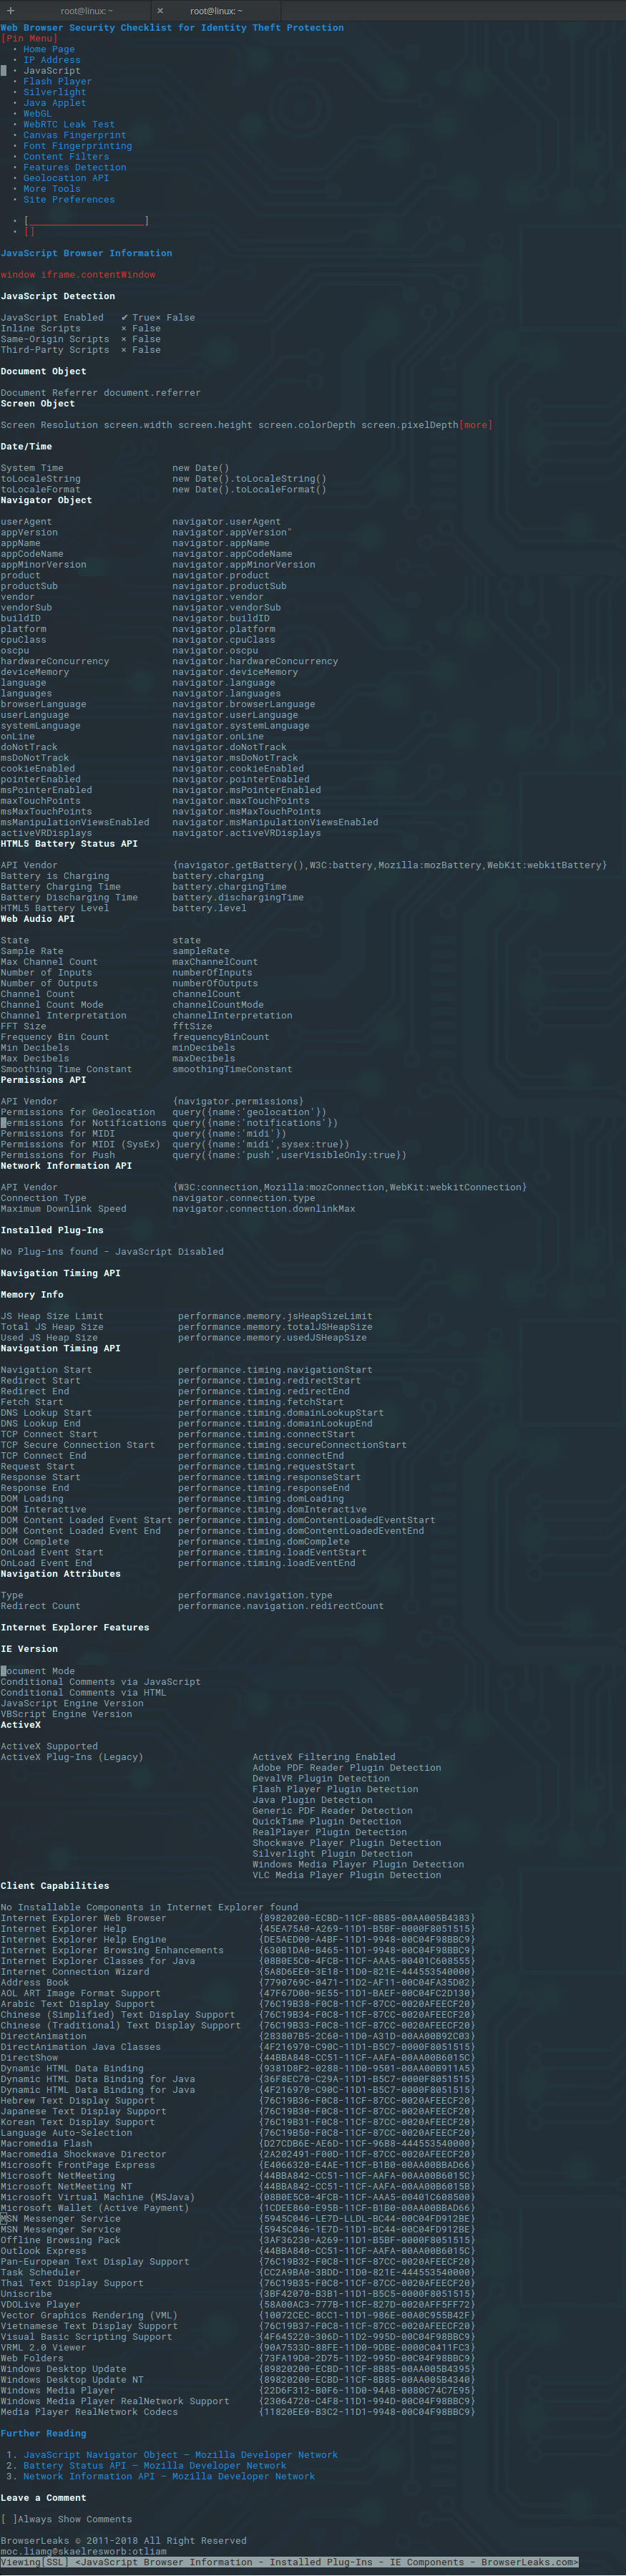Open Font Fingerprinting link
626x2576 pixels.
(77, 146)
